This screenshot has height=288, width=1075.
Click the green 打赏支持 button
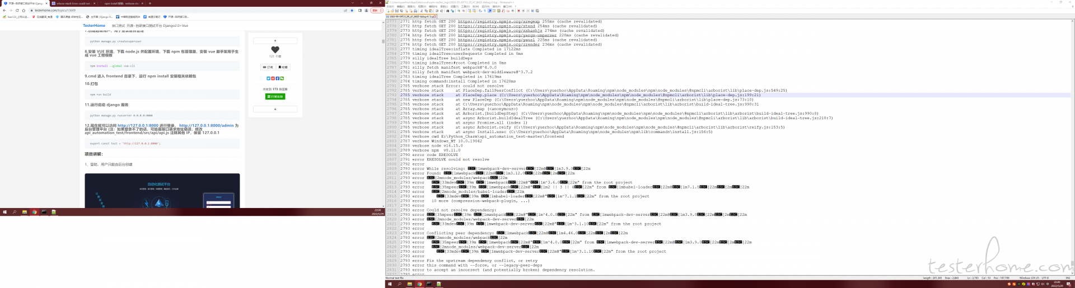click(x=275, y=96)
